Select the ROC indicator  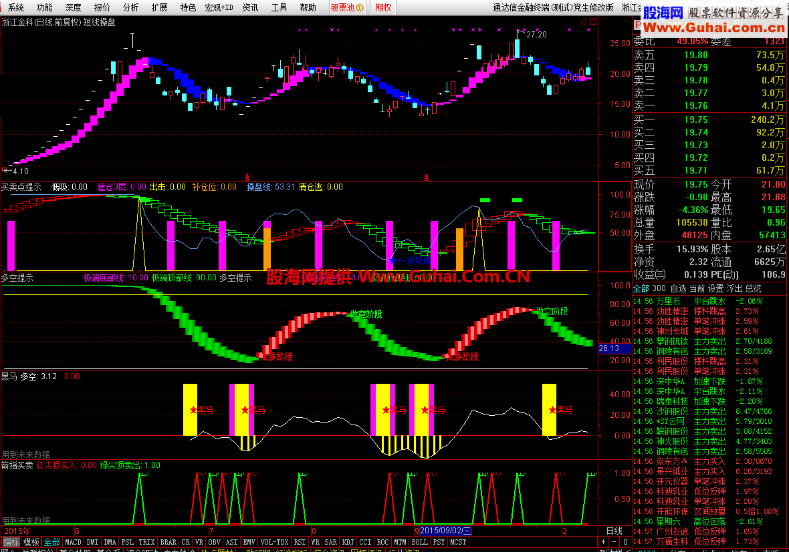pyautogui.click(x=382, y=542)
